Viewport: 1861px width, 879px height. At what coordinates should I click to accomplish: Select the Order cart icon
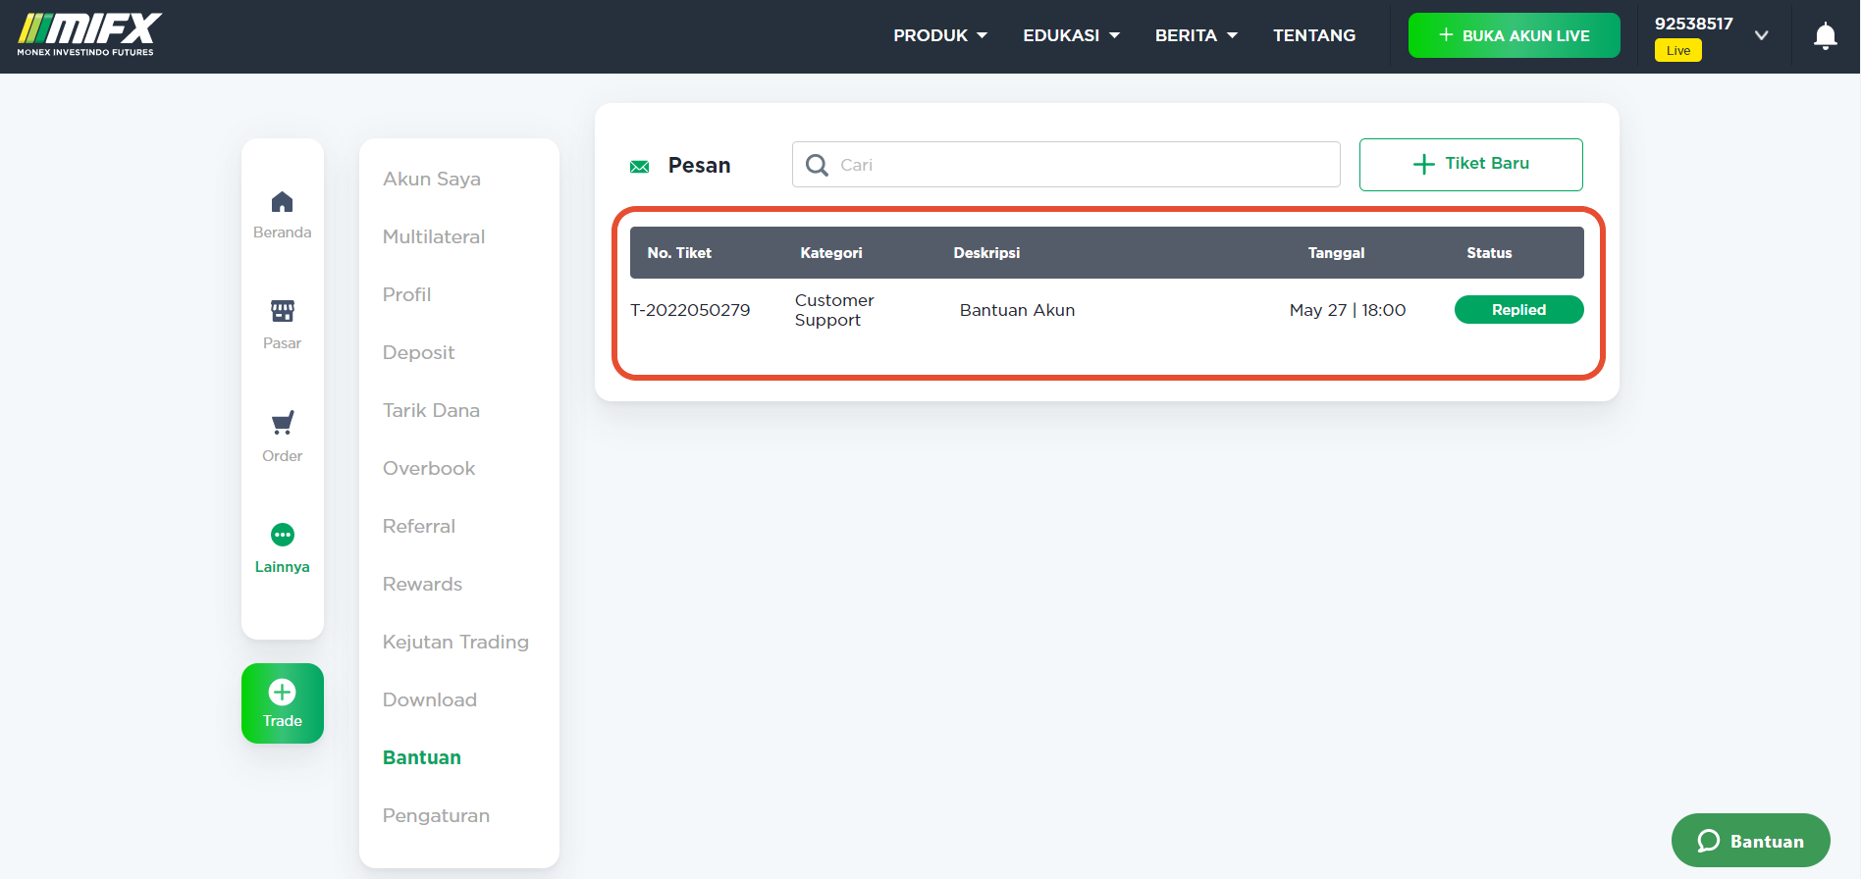pos(282,423)
